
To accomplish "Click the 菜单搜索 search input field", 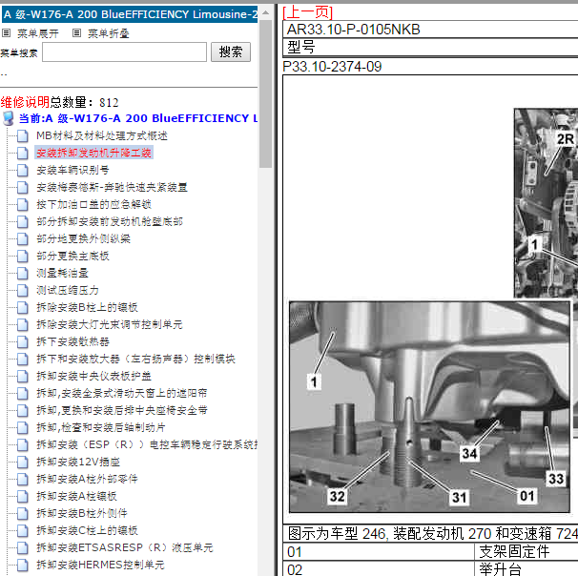I will (124, 51).
